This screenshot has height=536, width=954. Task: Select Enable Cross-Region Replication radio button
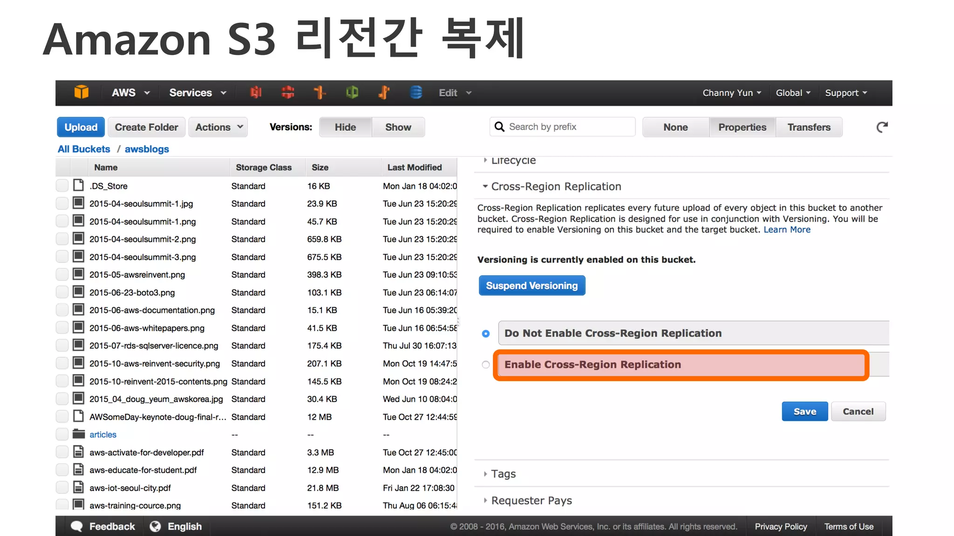(x=486, y=365)
